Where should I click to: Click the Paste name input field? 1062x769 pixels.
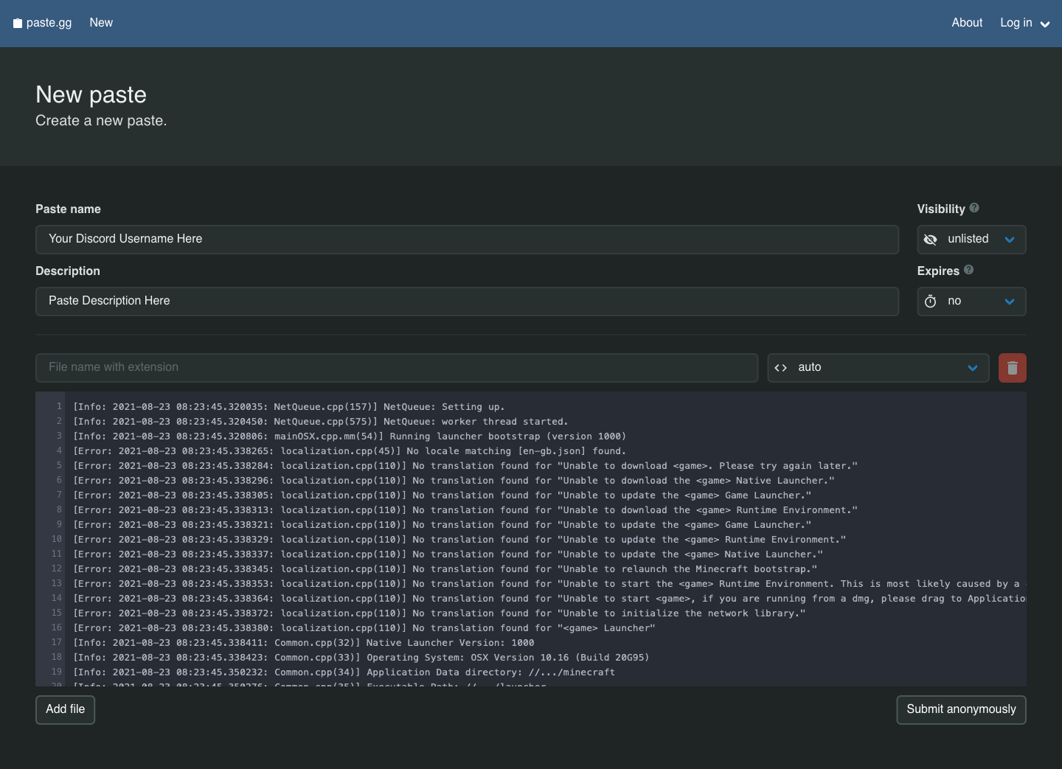(x=466, y=239)
